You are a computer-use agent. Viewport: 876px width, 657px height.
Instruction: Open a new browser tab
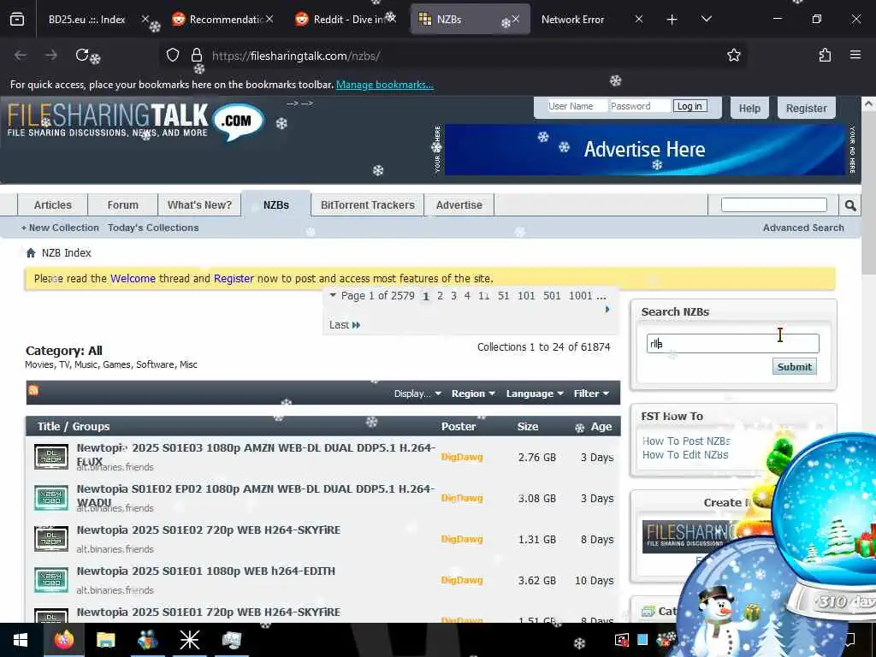(672, 20)
